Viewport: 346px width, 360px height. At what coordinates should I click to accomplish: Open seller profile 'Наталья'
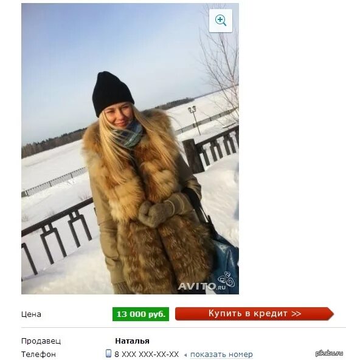(132, 341)
